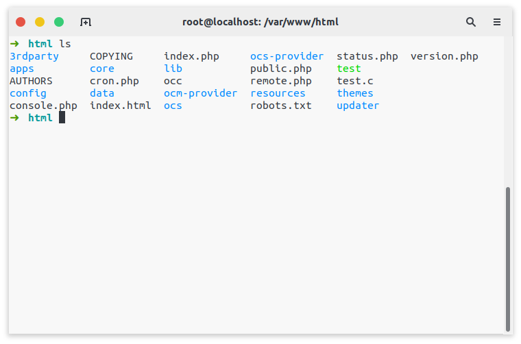Open a new terminal tab
This screenshot has width=521, height=344.
tap(86, 22)
